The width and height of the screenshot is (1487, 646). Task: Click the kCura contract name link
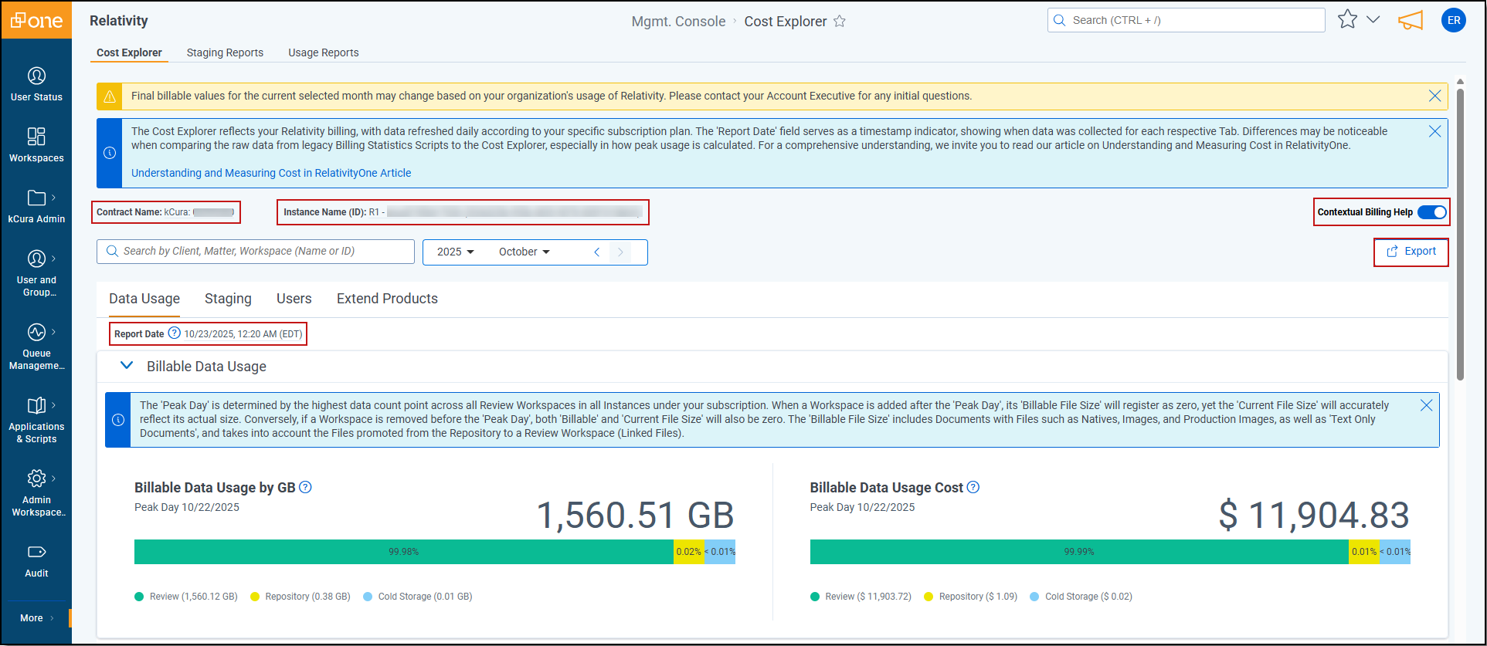point(199,212)
